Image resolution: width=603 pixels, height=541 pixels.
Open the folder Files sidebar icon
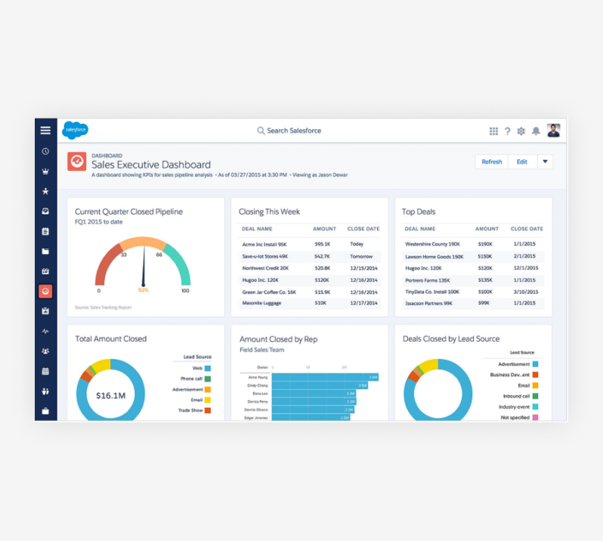click(x=45, y=251)
